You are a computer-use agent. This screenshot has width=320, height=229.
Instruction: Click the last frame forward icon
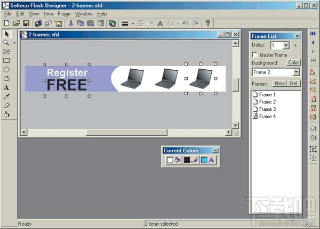pos(313,61)
